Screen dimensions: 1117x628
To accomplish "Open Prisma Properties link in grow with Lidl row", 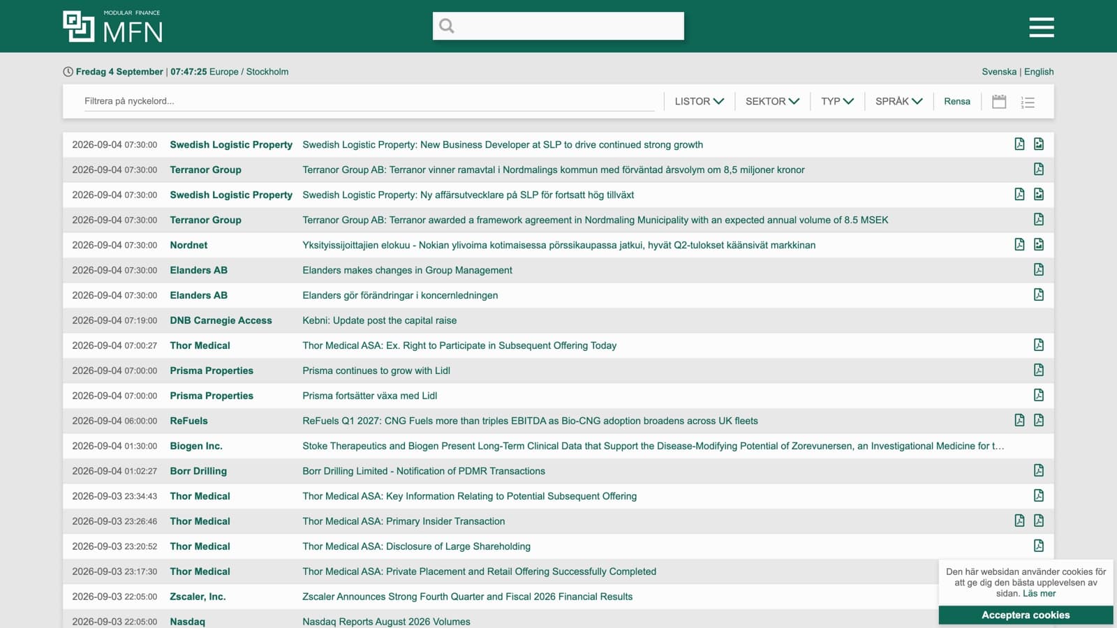I will point(212,371).
